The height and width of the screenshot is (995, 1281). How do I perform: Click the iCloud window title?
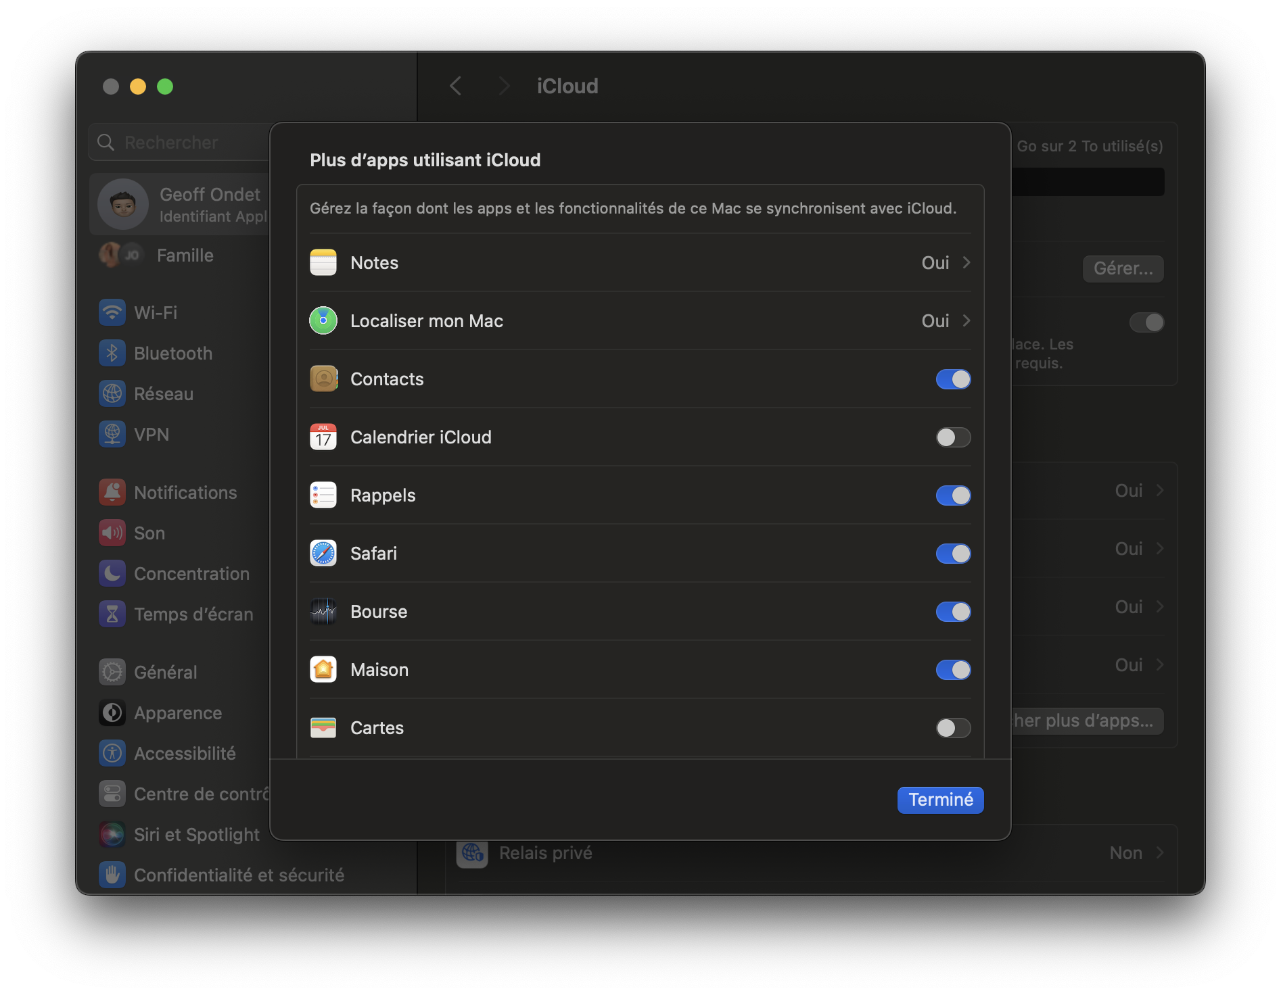point(567,86)
